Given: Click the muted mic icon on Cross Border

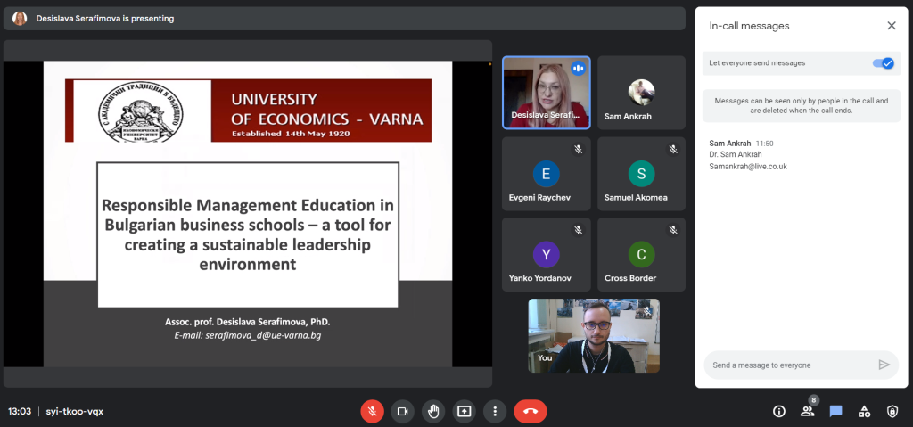Looking at the screenshot, I should [673, 230].
